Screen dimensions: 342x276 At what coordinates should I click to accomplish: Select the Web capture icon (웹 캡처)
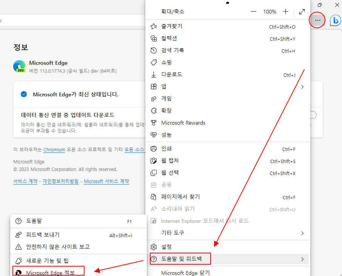tap(154, 161)
